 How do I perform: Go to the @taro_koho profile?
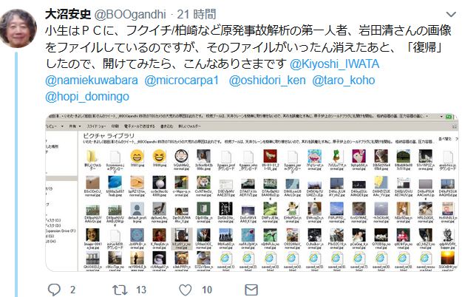344,81
